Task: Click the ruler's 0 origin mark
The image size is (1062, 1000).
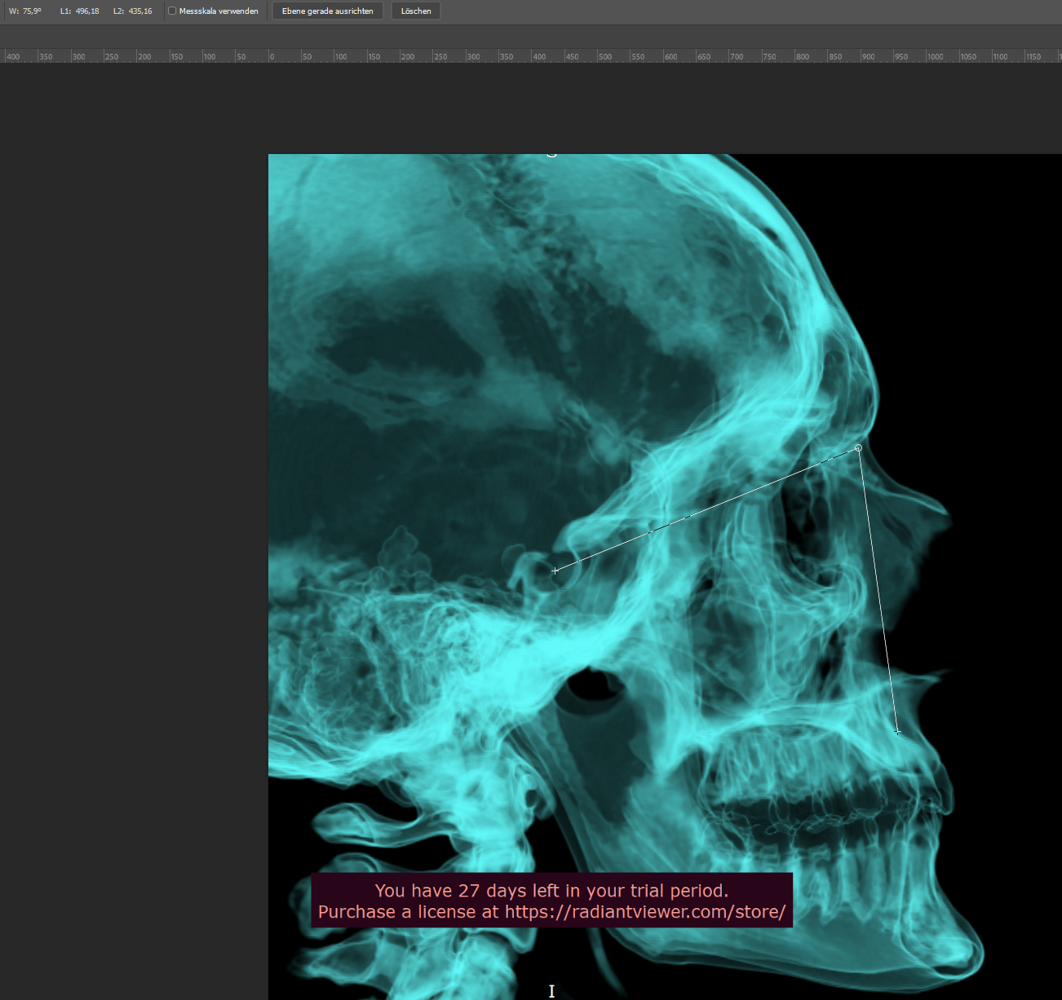Action: pos(272,57)
